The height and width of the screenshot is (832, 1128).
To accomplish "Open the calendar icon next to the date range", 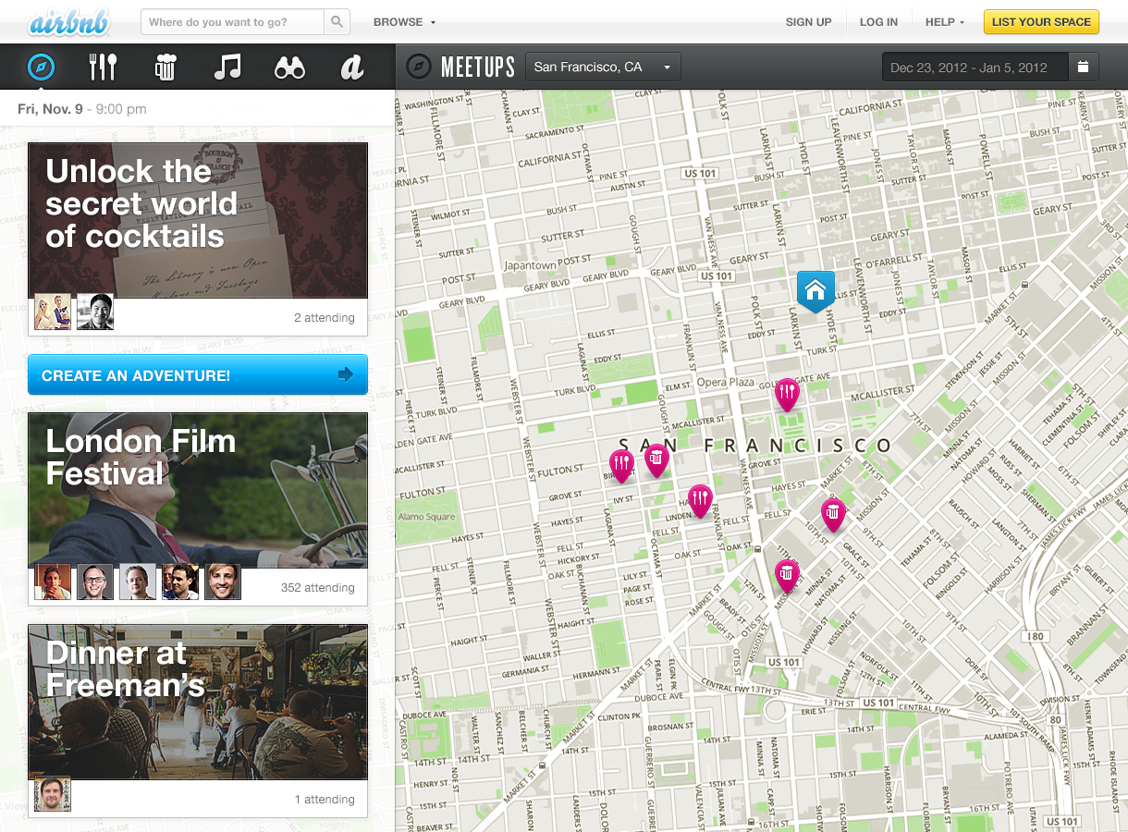I will click(1084, 67).
